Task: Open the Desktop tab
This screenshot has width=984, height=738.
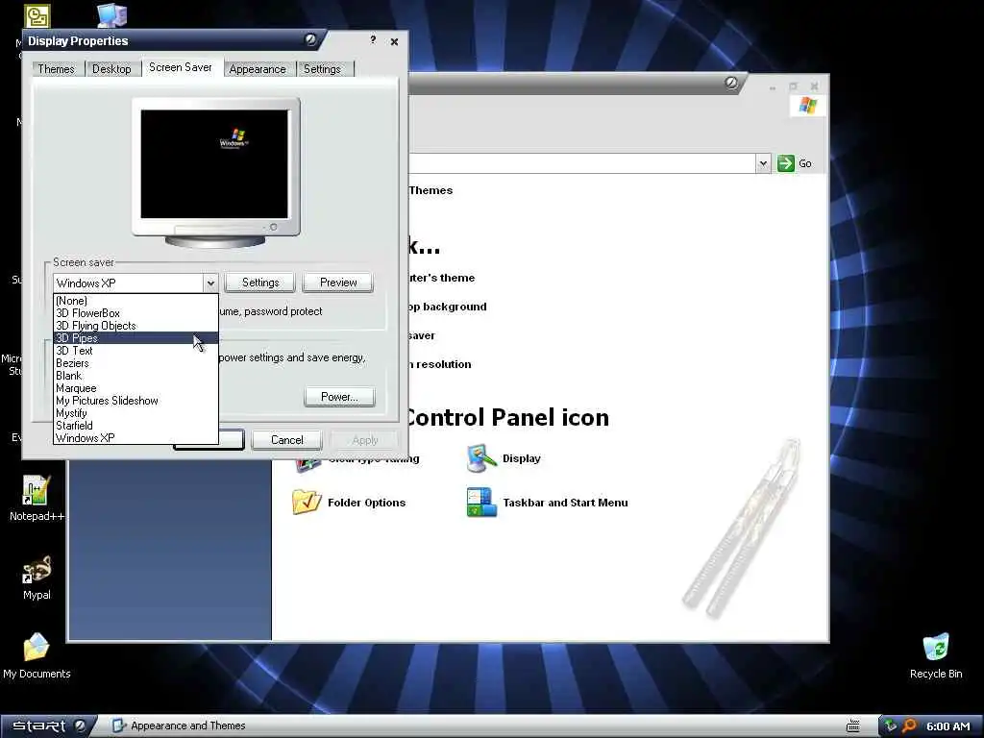Action: point(111,69)
